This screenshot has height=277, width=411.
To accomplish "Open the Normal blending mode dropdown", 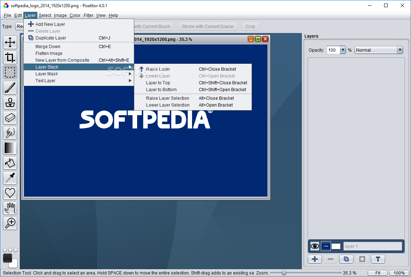I will [378, 50].
